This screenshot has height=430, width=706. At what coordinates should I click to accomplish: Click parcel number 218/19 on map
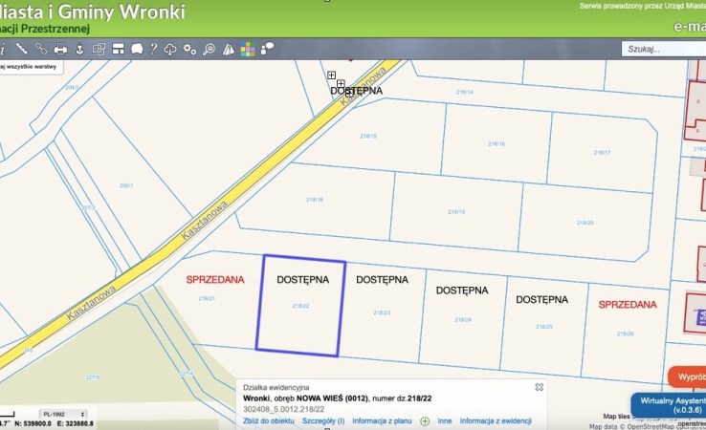456,211
